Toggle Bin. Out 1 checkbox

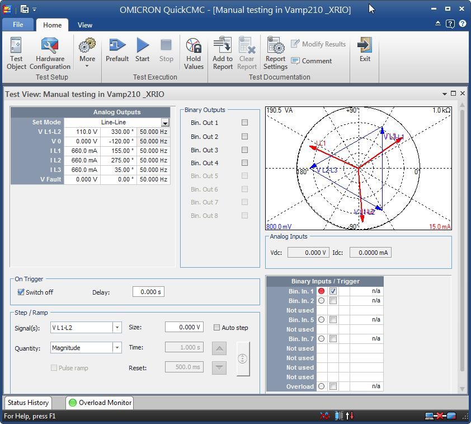pos(245,123)
